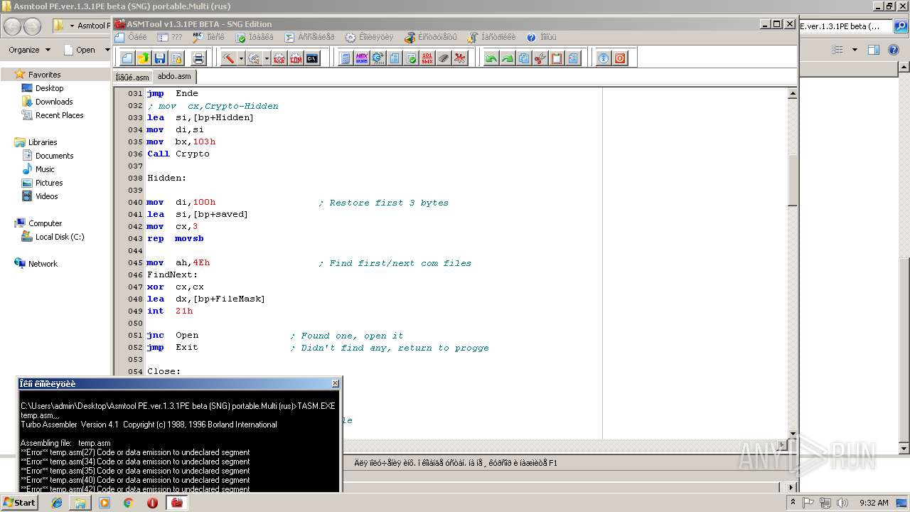Click the command console icon

coord(312,58)
